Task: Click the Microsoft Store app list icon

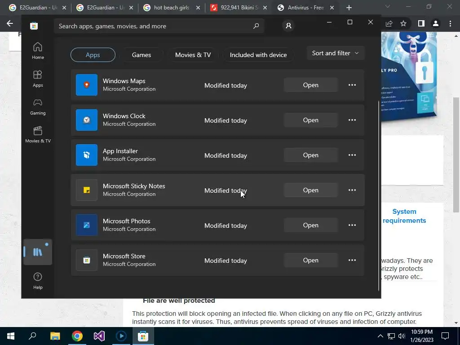Action: point(87,260)
